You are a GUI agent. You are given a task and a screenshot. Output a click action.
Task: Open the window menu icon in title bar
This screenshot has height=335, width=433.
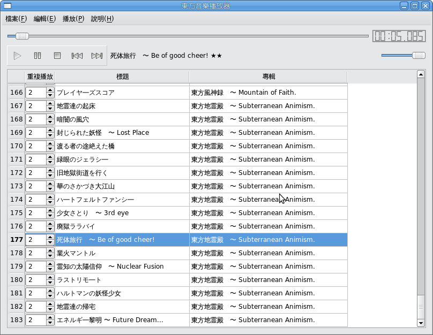pos(8,6)
